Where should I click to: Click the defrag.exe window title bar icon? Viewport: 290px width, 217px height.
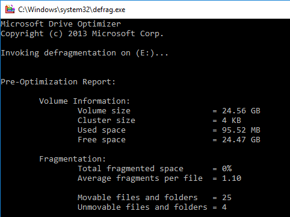click(10, 9)
